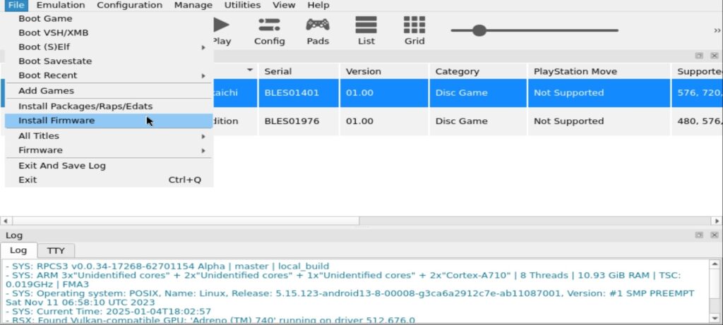
Task: Click Not Supported in BLES01401 row
Action: coord(599,93)
